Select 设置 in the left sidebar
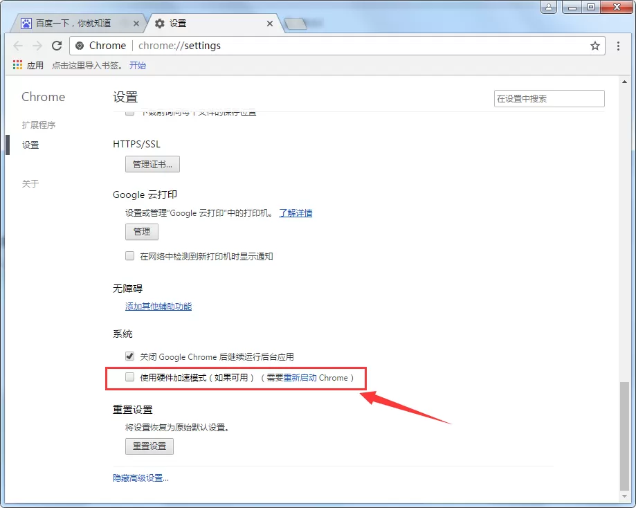 (x=30, y=145)
